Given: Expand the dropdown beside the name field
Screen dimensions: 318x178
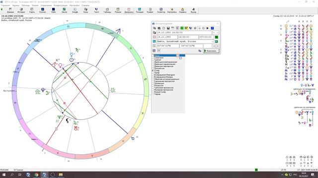Looking at the screenshot, I should 218,33.
